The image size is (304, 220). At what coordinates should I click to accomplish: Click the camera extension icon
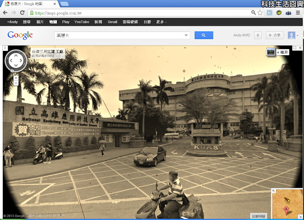tap(288, 13)
